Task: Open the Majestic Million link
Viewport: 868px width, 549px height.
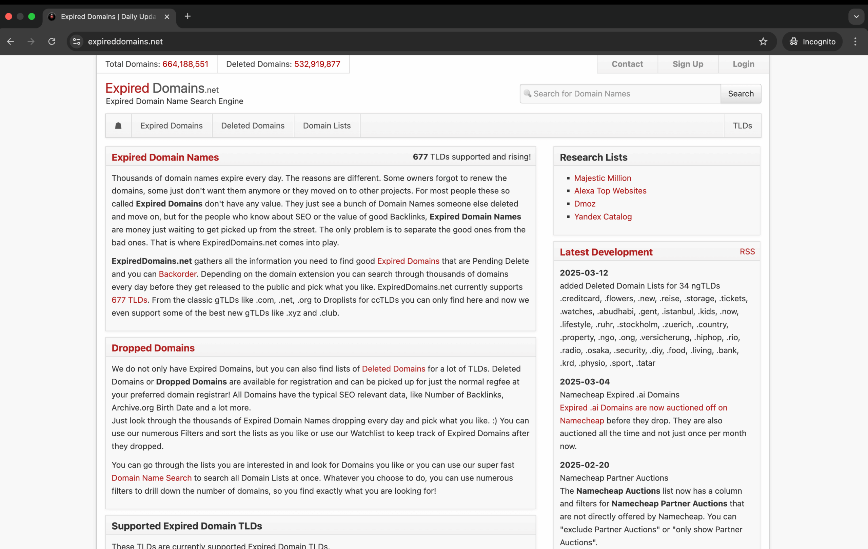Action: coord(602,178)
